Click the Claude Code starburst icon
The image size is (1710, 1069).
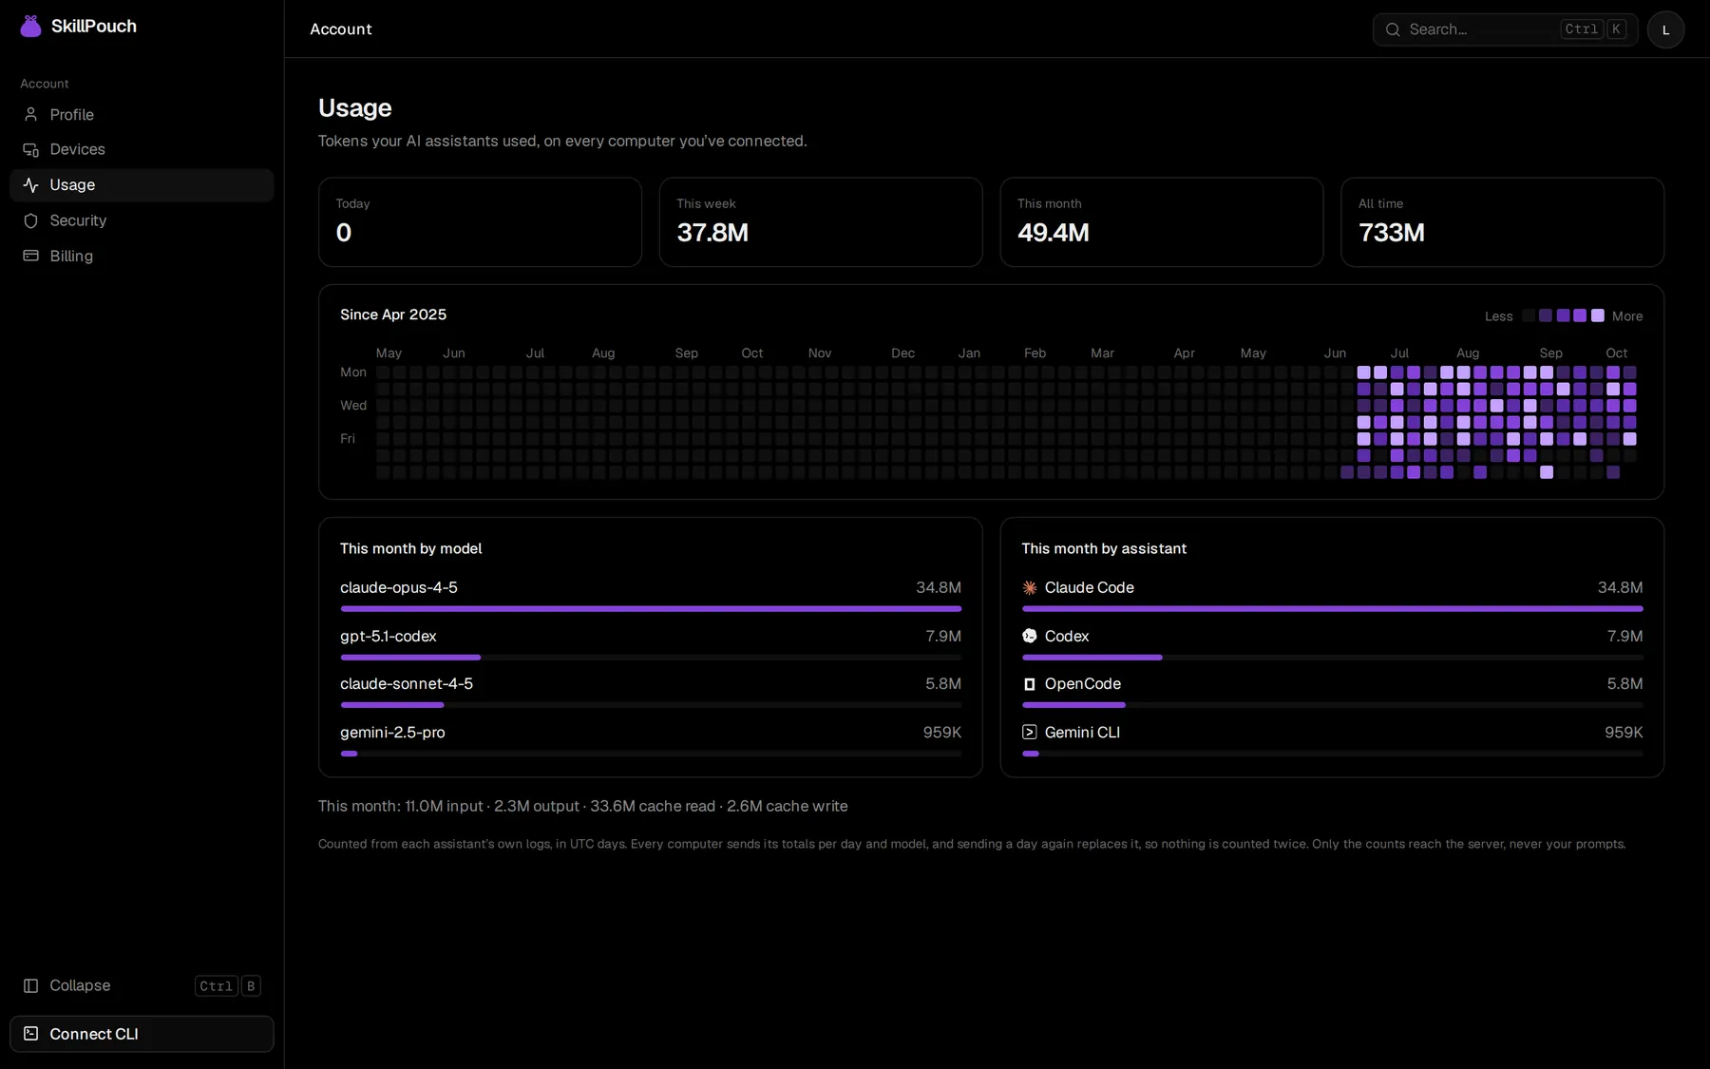pyautogui.click(x=1030, y=588)
